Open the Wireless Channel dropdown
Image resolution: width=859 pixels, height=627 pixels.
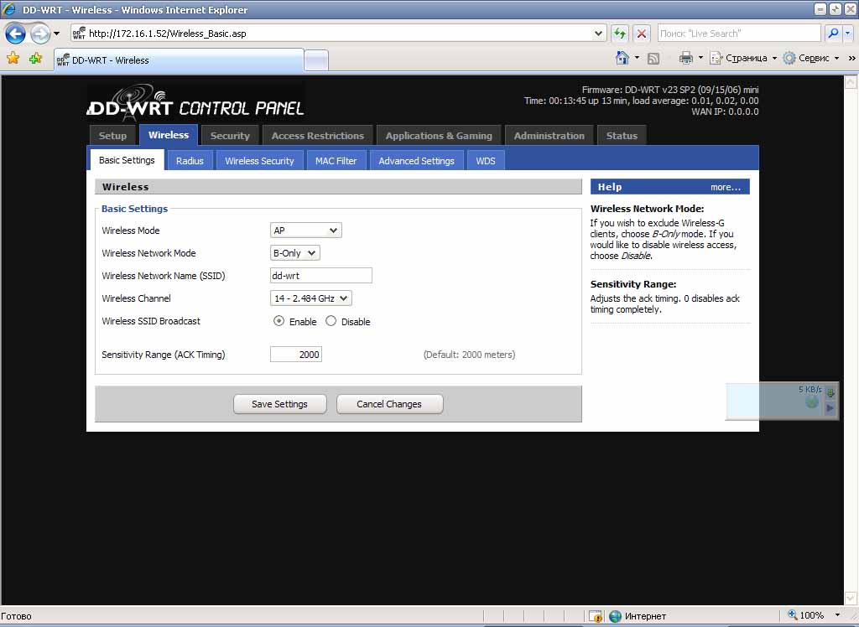pyautogui.click(x=310, y=298)
